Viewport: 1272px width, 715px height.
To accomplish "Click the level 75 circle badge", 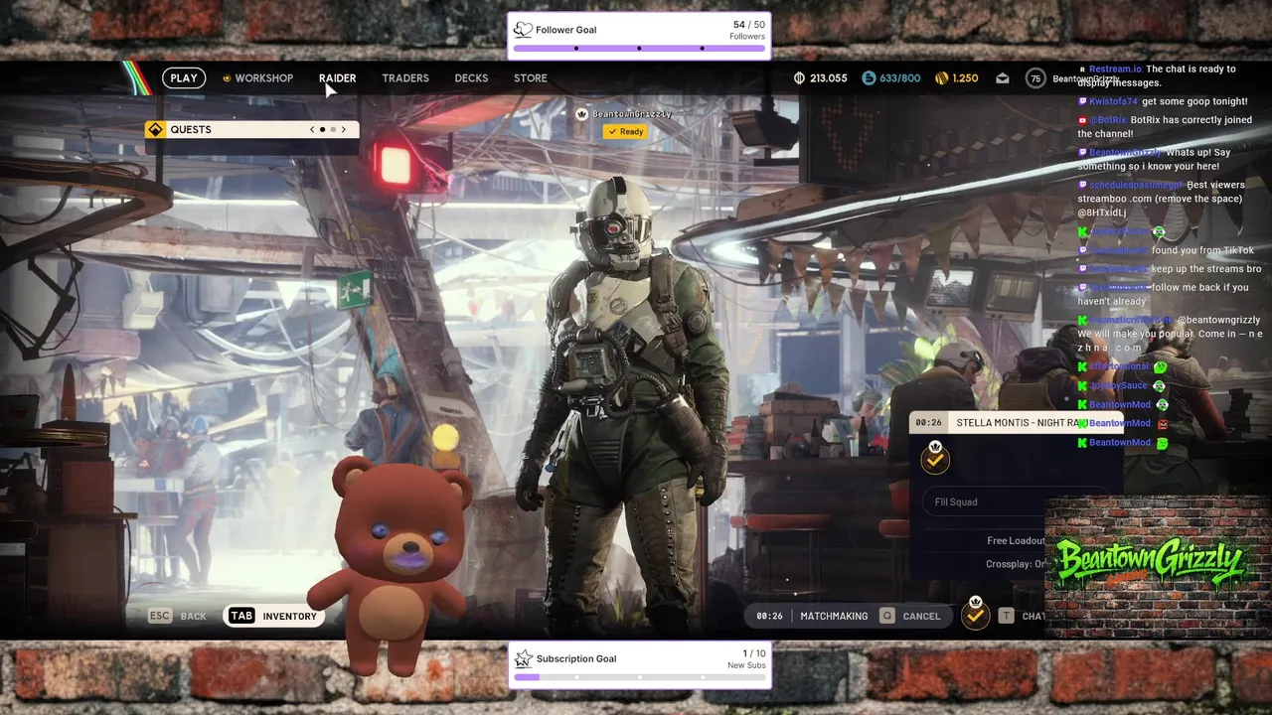I will pos(1035,78).
